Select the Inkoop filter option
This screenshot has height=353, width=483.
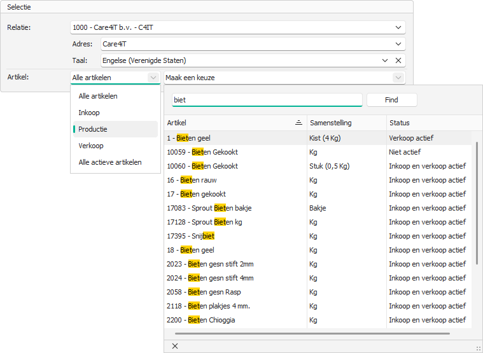[89, 113]
